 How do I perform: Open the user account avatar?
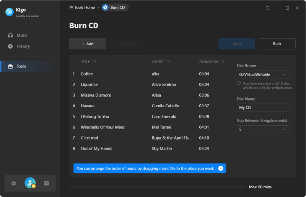pyautogui.click(x=30, y=183)
